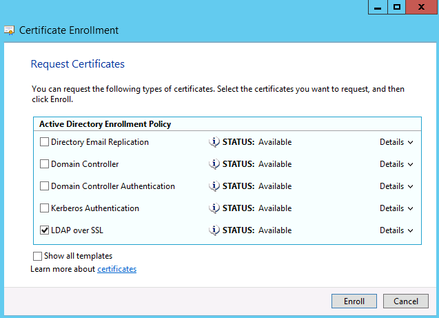439x318 pixels.
Task: Open the certificates help link
Action: 116,269
